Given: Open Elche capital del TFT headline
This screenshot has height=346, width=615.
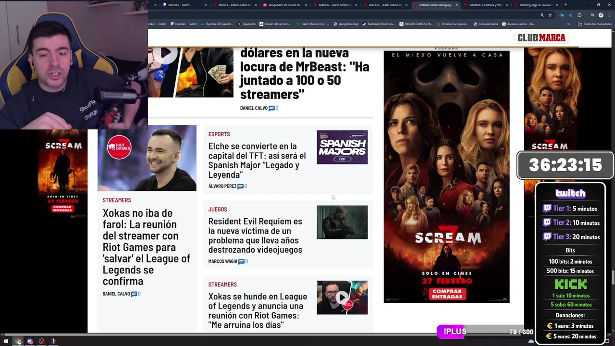Looking at the screenshot, I should tap(257, 161).
